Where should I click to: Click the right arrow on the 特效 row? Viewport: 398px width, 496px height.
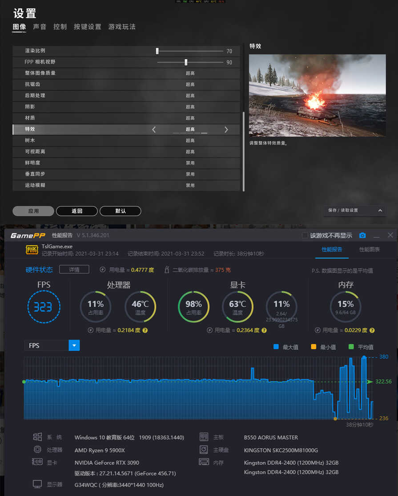226,130
